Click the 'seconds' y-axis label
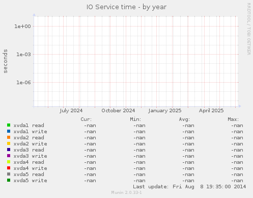This screenshot has width=253, height=198. (6, 61)
